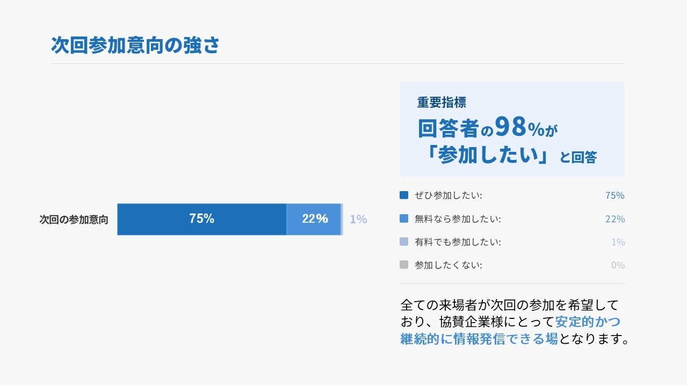Click the highlighted 継続的に情報発信できる場 text
This screenshot has width=687, height=386.
(480, 339)
